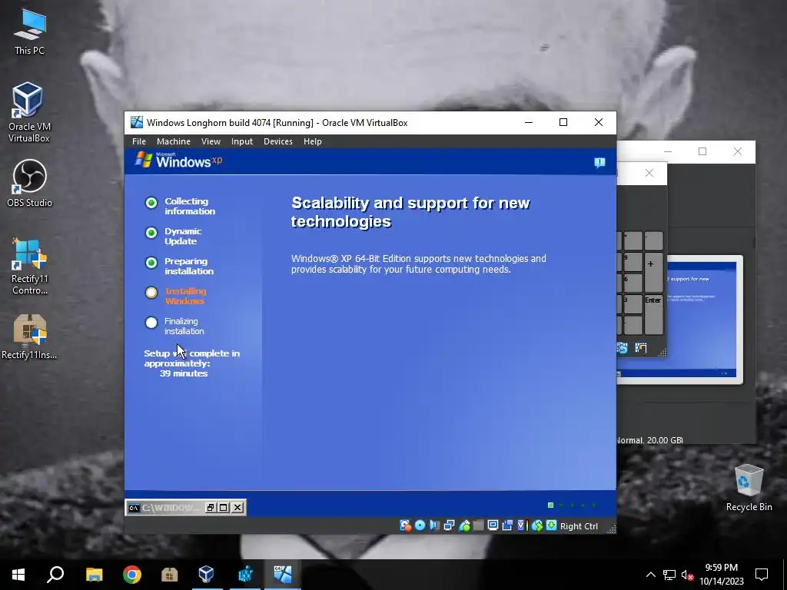Click the 3 key on soft keyboard numpad
787x590 pixels.
point(633,304)
